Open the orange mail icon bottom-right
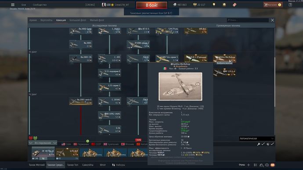This screenshot has height=170, width=303. tap(272, 165)
